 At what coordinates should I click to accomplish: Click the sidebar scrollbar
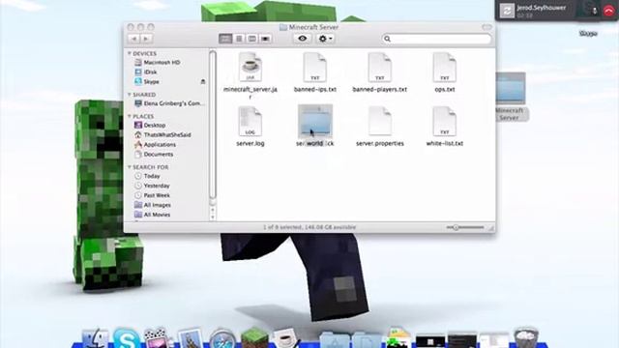(213, 125)
